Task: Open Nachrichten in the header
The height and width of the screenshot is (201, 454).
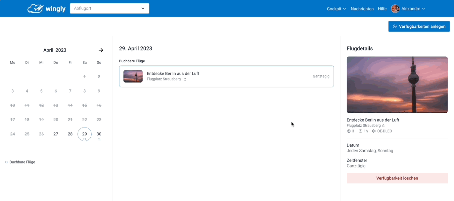Action: coord(362,9)
